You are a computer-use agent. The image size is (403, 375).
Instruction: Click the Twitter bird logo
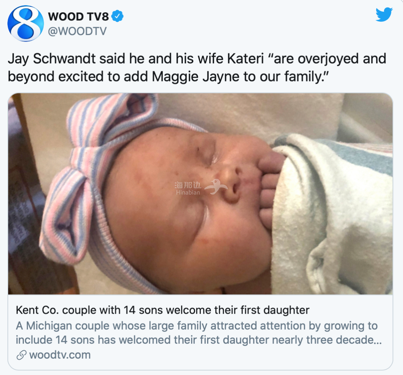tap(384, 15)
